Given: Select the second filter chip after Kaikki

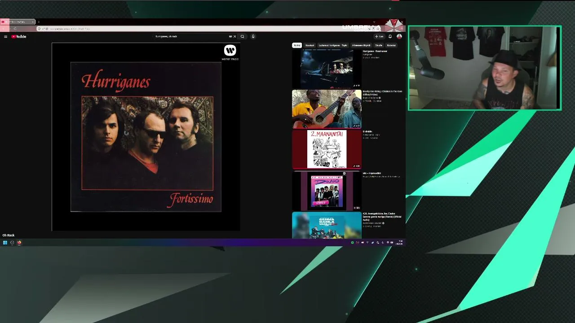Looking at the screenshot, I should coord(310,45).
